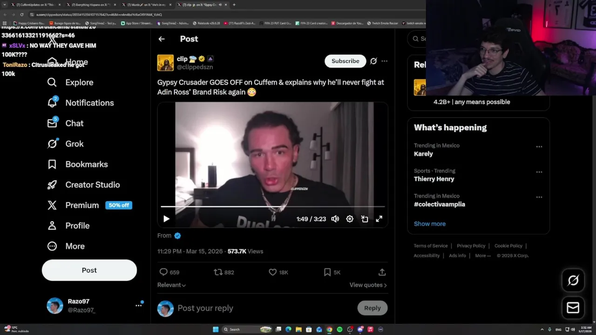Image resolution: width=596 pixels, height=335 pixels.
Task: Bookmark the post showing 5K
Action: click(327, 272)
